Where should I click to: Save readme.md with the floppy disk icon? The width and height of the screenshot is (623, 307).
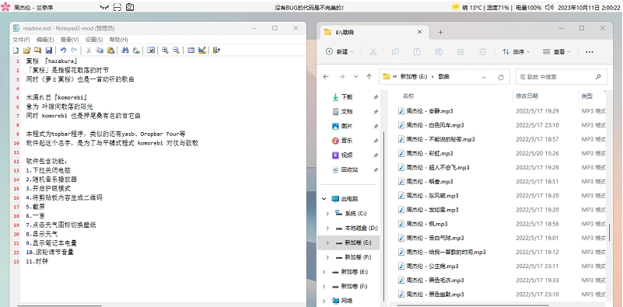49,50
